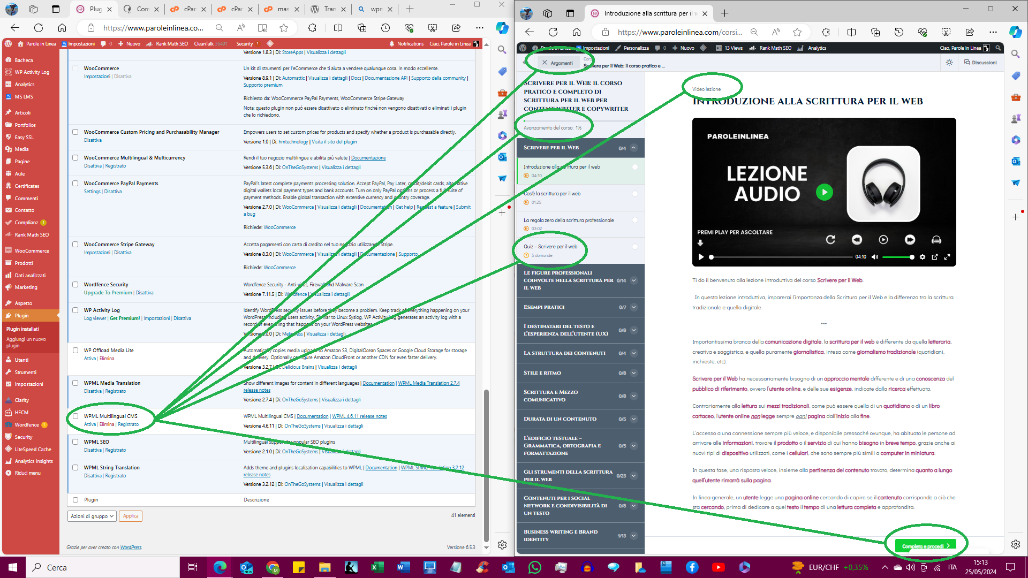1028x578 pixels.
Task: Open the Azioni di gruppo dropdown
Action: point(92,516)
